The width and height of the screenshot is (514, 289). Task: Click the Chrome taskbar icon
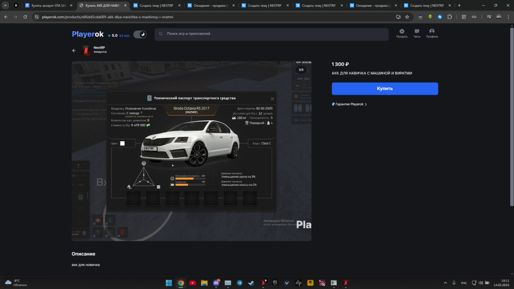tap(181, 283)
